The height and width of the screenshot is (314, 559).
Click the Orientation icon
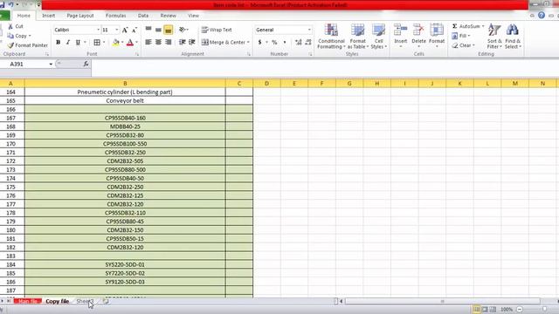pos(183,30)
